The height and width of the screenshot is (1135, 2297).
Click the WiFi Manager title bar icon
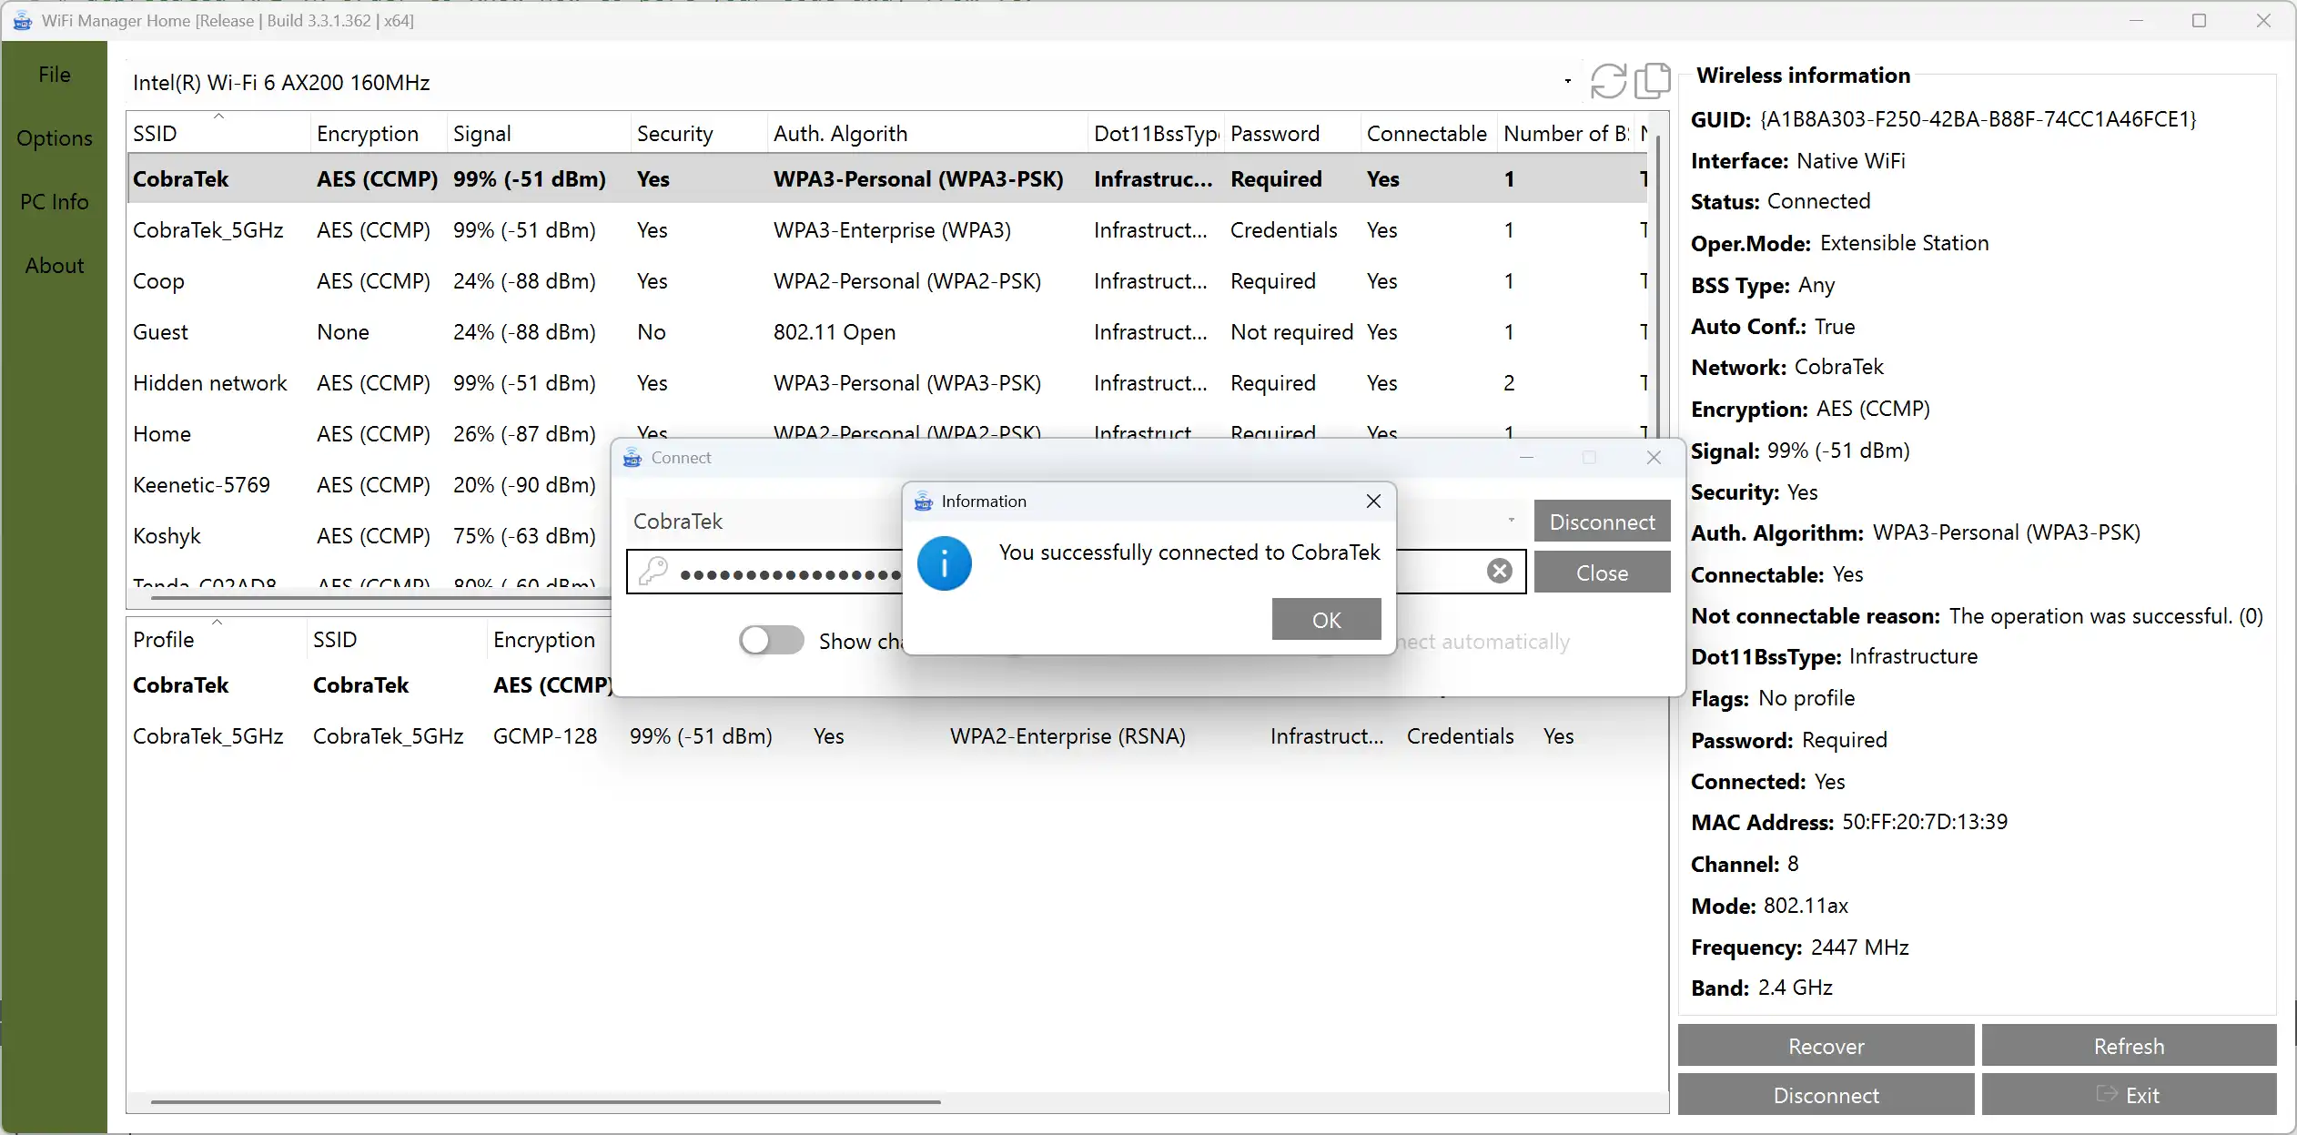pos(22,20)
